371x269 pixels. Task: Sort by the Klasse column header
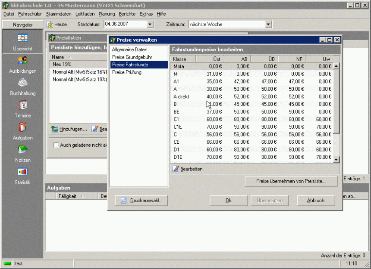point(183,59)
